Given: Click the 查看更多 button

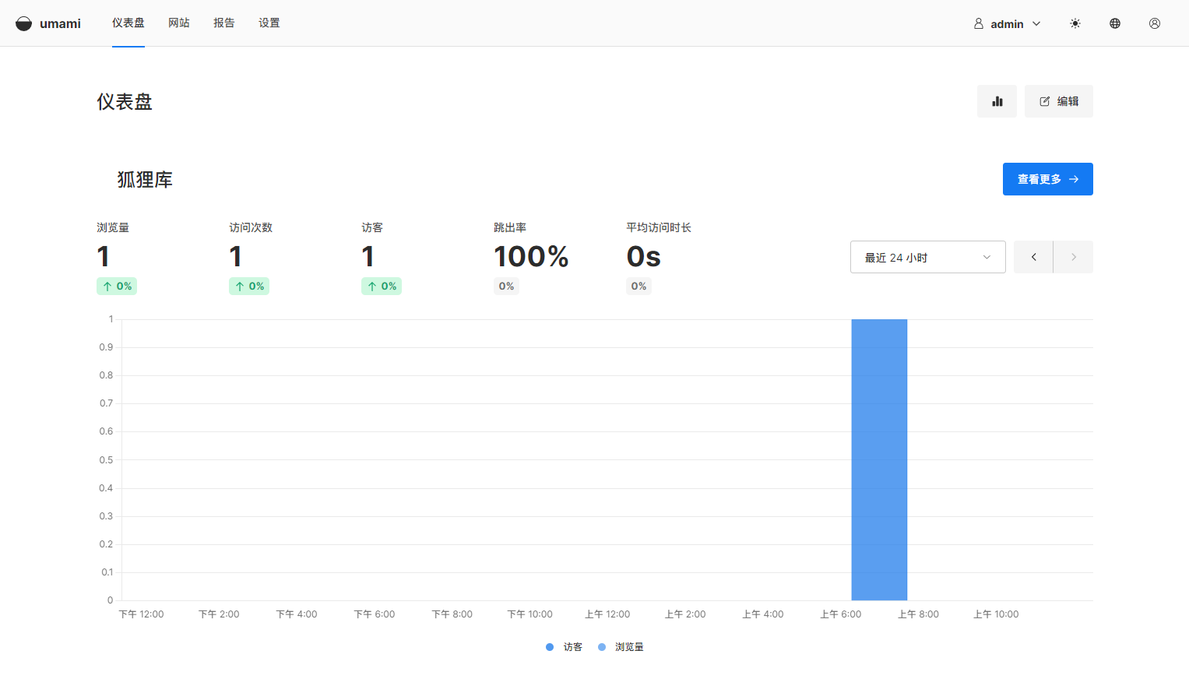Looking at the screenshot, I should click(x=1047, y=179).
